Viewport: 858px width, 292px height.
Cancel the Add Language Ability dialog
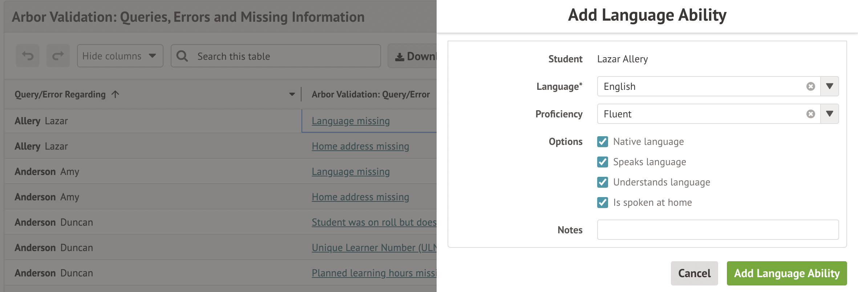pyautogui.click(x=694, y=273)
